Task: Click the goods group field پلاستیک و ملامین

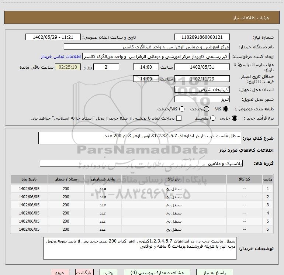Action: [x=141, y=163]
